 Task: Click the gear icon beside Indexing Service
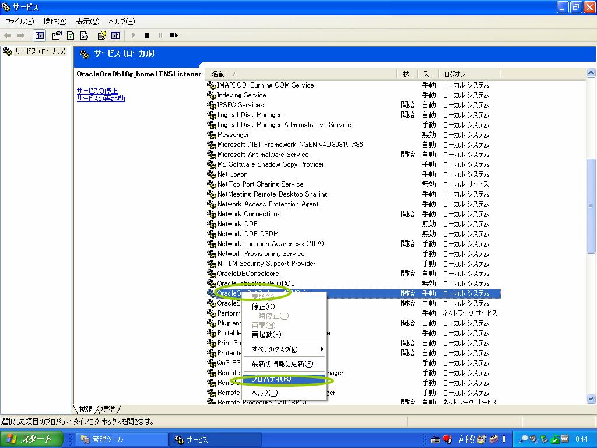tap(211, 95)
